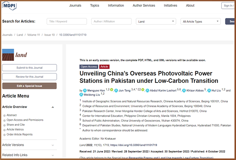Open Mengyao Han's author profile icon
This screenshot has width=236, height=160.
[x=85, y=90]
